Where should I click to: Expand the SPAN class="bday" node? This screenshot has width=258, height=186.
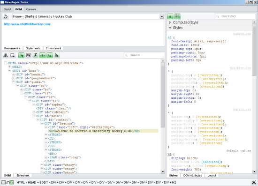click(x=46, y=157)
